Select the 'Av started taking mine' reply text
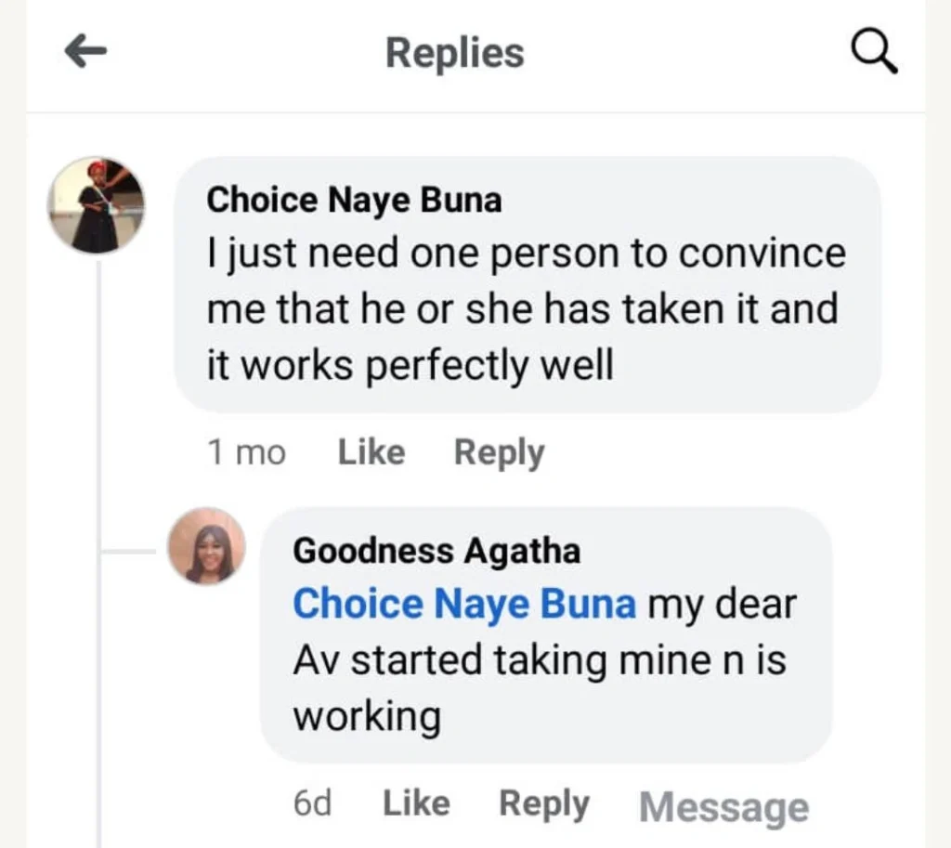This screenshot has height=848, width=951. (x=539, y=660)
